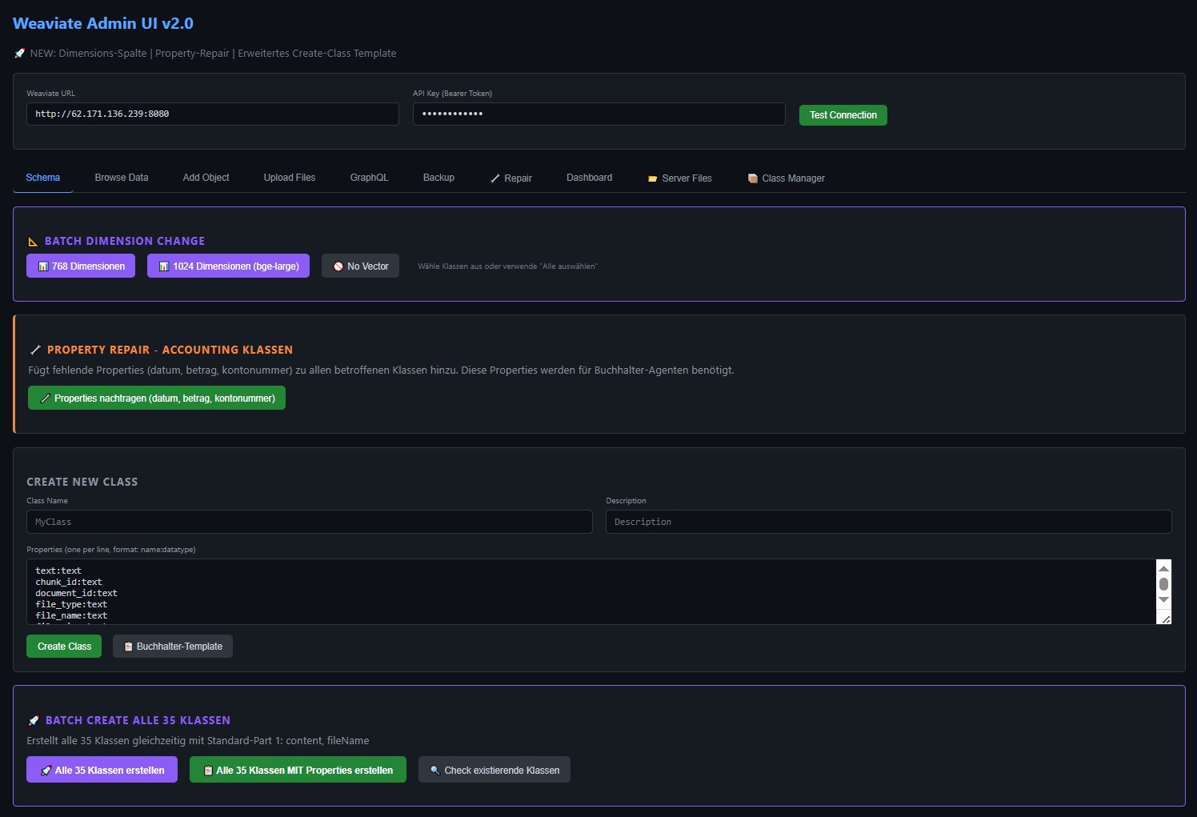
Task: Click the textarea resize handle
Action: pos(1166,619)
